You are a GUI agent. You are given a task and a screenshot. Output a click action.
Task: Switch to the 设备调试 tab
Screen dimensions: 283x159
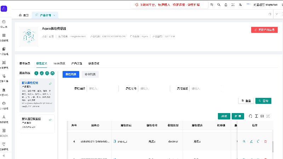coord(94,64)
